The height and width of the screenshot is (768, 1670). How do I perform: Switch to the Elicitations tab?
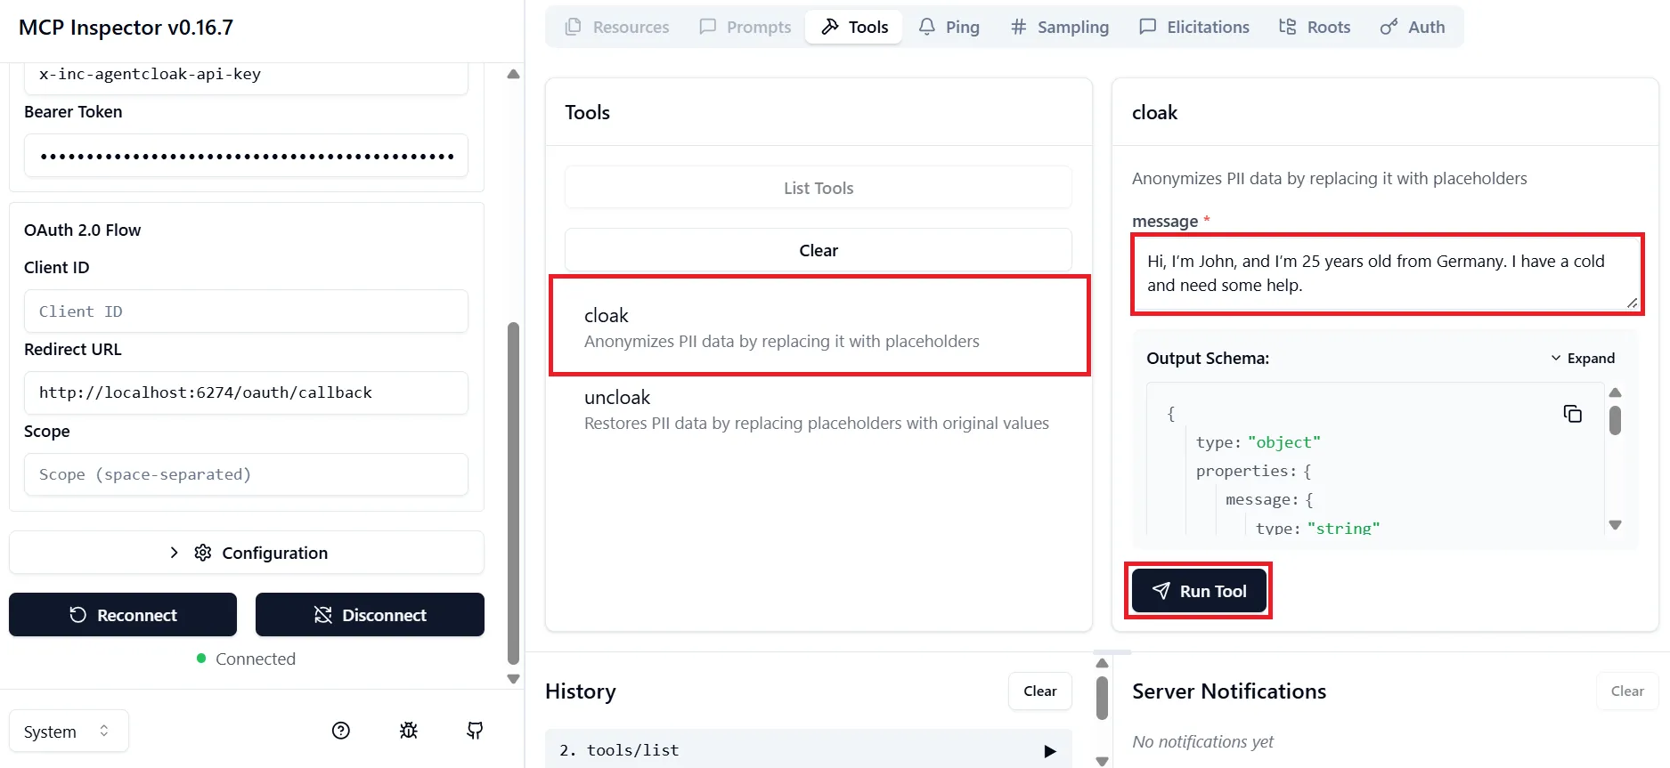coord(1194,27)
